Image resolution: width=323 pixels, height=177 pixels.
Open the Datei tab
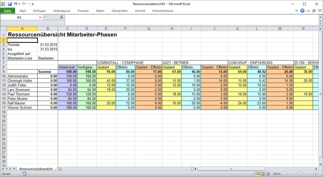(x=8, y=11)
